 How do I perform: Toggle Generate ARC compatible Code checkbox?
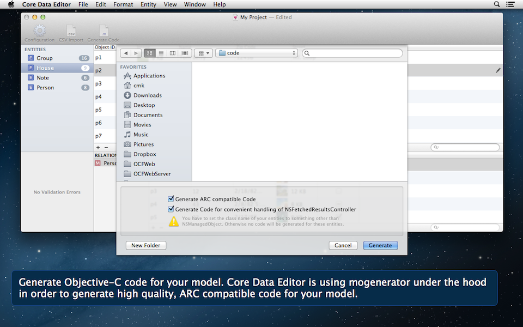(x=171, y=199)
